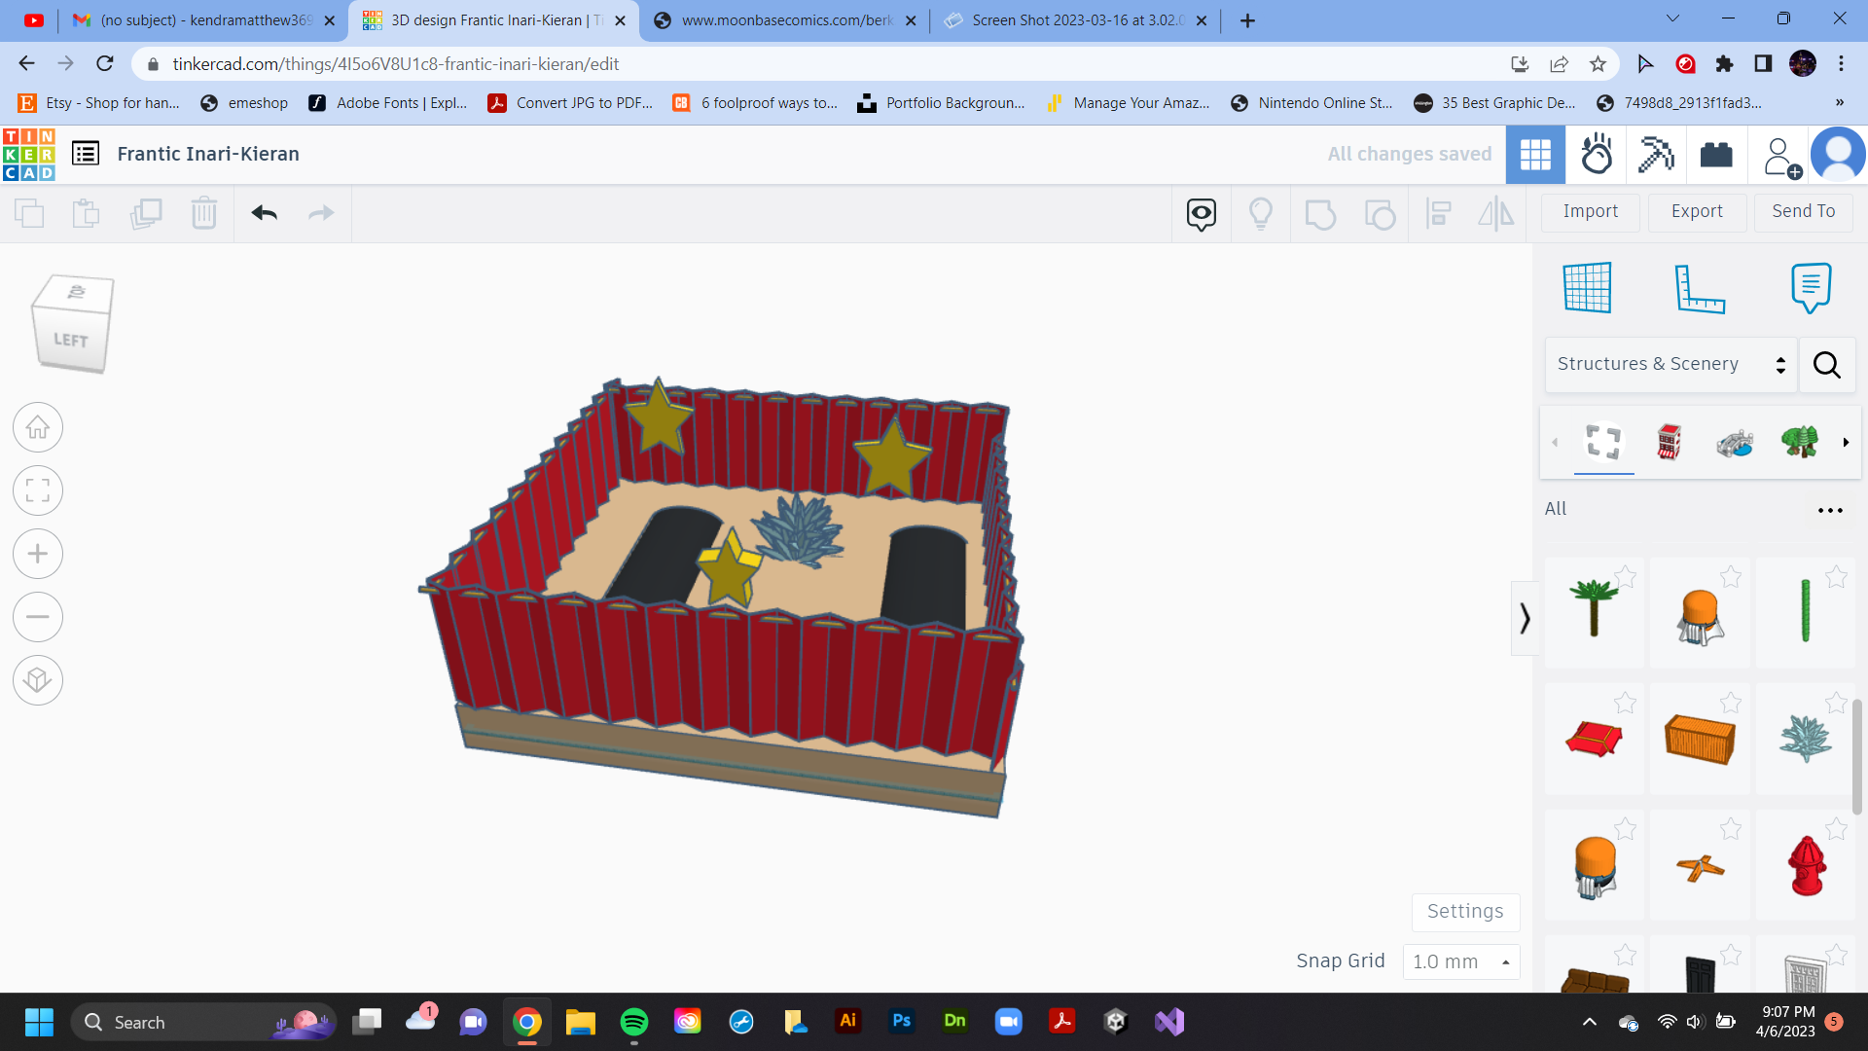Open the Bricks mode icon
This screenshot has width=1868, height=1051.
(1716, 155)
